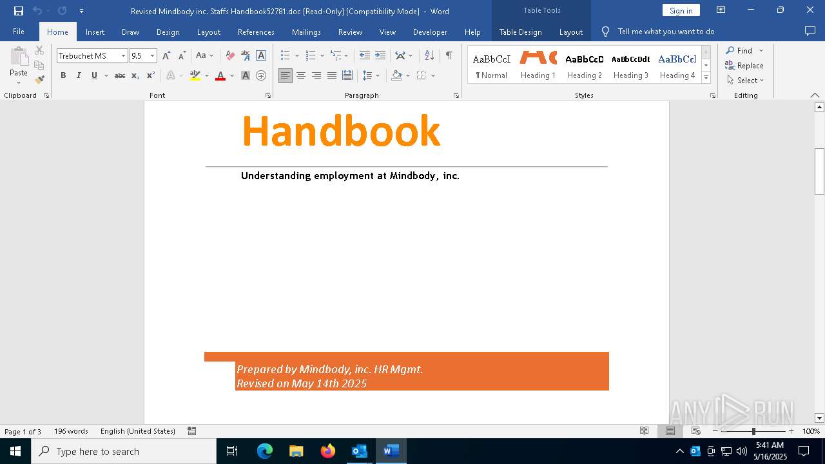Toggle Italic formatting
825x464 pixels.
(79, 75)
